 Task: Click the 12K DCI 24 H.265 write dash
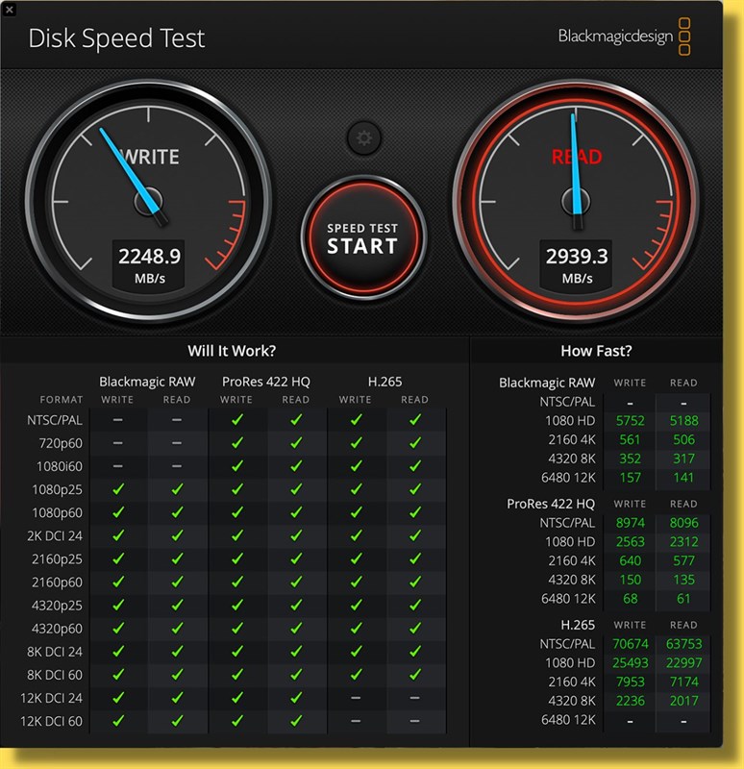pyautogui.click(x=355, y=697)
